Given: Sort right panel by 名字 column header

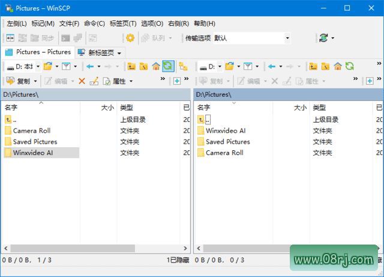Looking at the screenshot, I should click(234, 107).
